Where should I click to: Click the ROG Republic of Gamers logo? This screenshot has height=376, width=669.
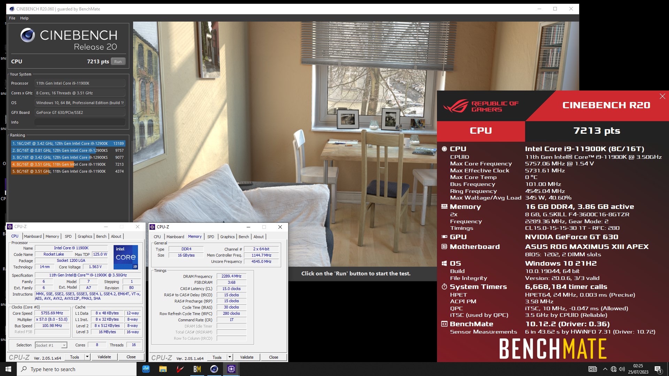(481, 106)
